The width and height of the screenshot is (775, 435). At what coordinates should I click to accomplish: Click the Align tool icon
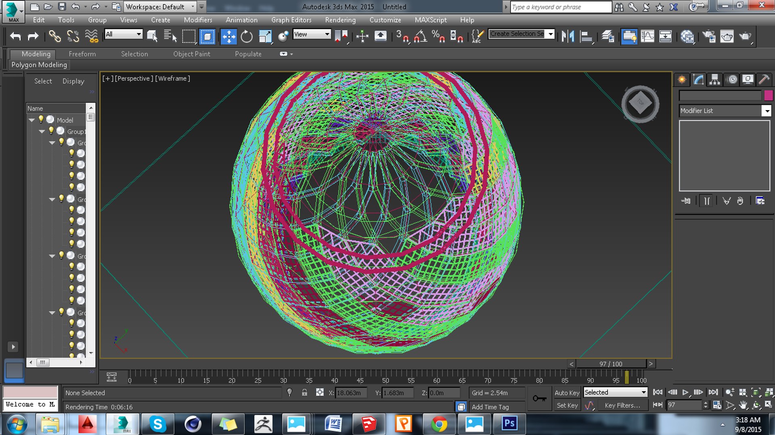586,36
